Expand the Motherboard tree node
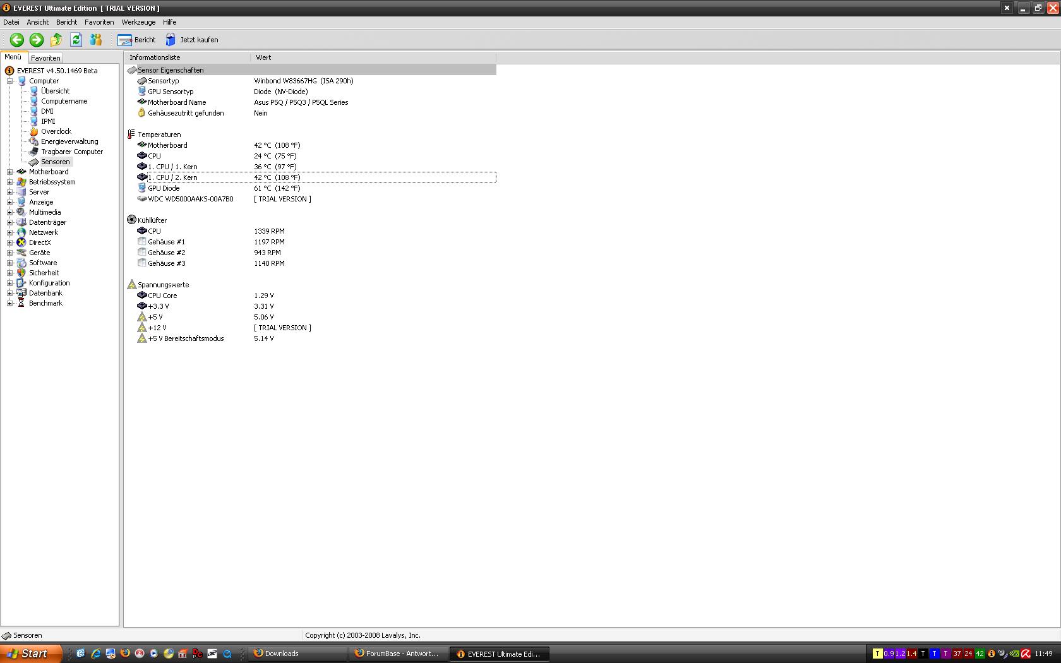 (9, 172)
